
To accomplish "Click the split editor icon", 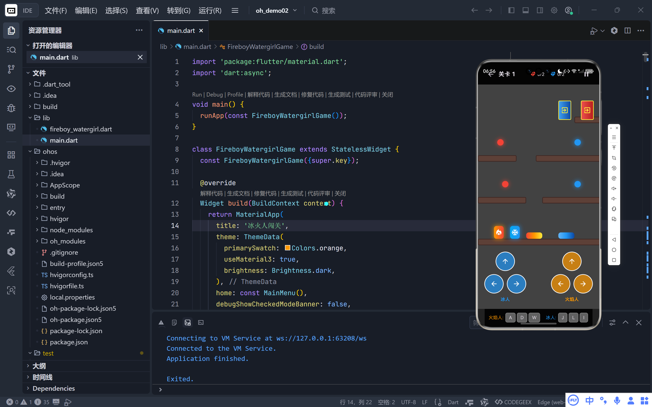I will point(628,30).
